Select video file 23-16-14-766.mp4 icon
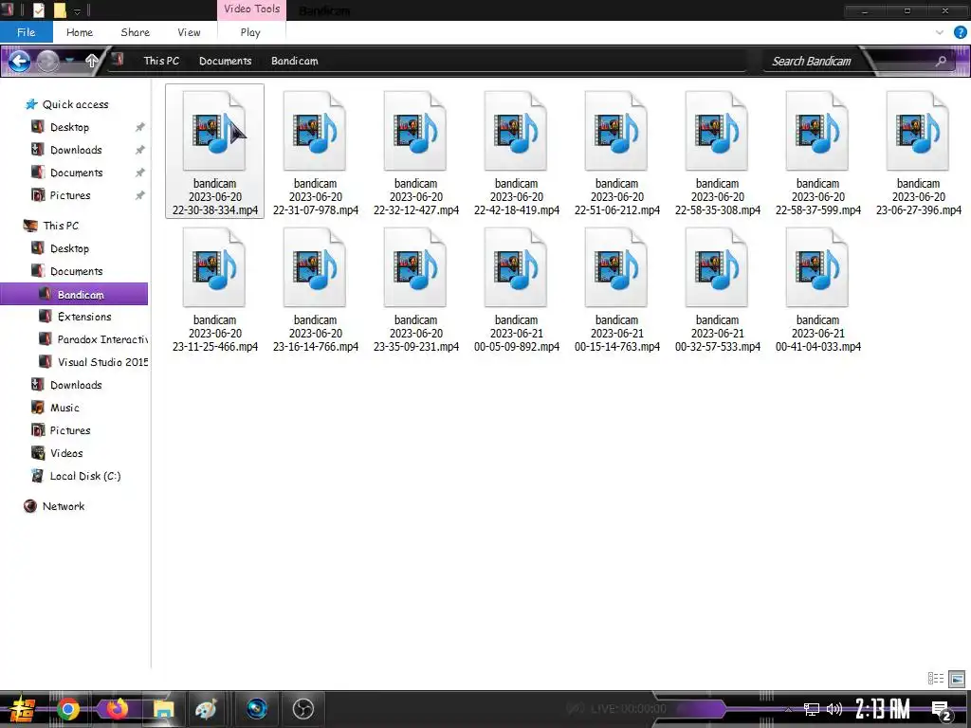This screenshot has width=971, height=728. point(315,267)
